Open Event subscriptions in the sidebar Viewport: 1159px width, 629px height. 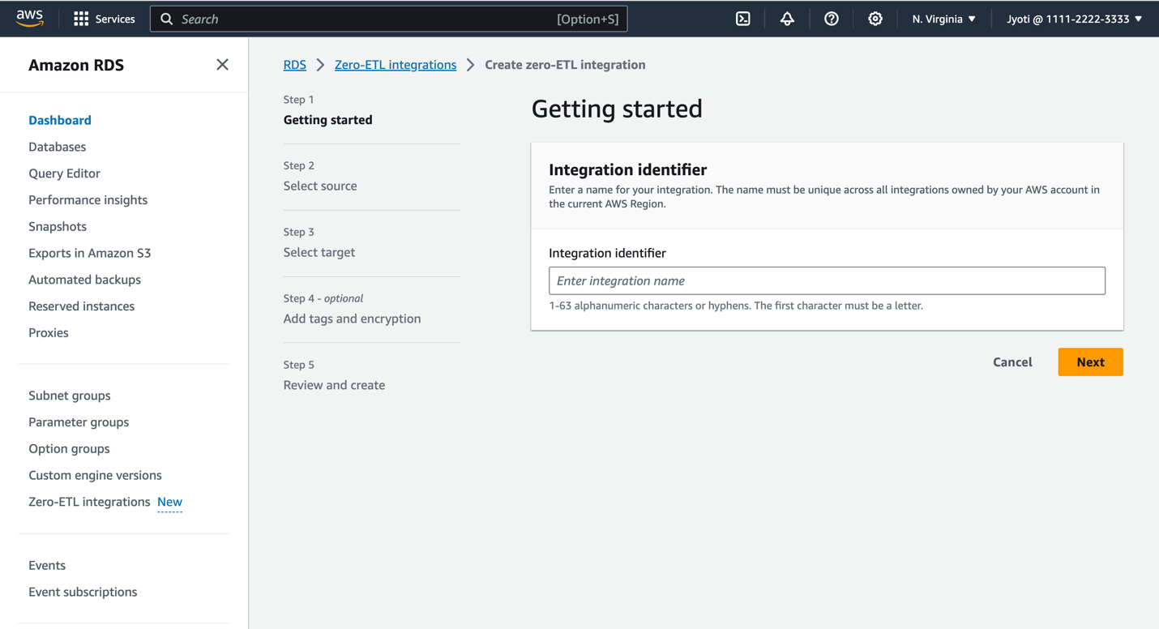pyautogui.click(x=83, y=592)
